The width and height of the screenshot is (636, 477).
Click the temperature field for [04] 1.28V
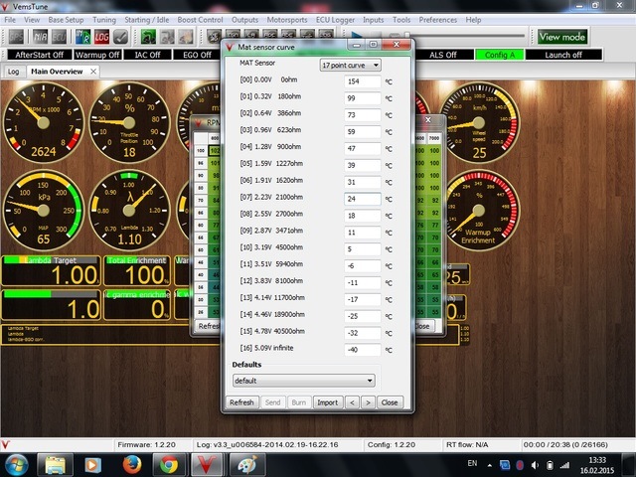(363, 148)
